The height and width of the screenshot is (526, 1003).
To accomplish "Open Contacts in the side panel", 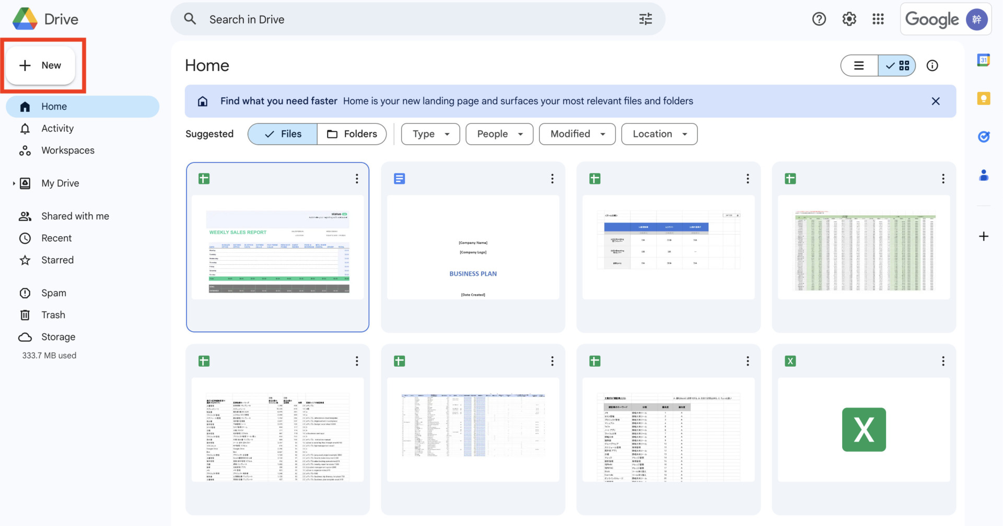I will 983,176.
